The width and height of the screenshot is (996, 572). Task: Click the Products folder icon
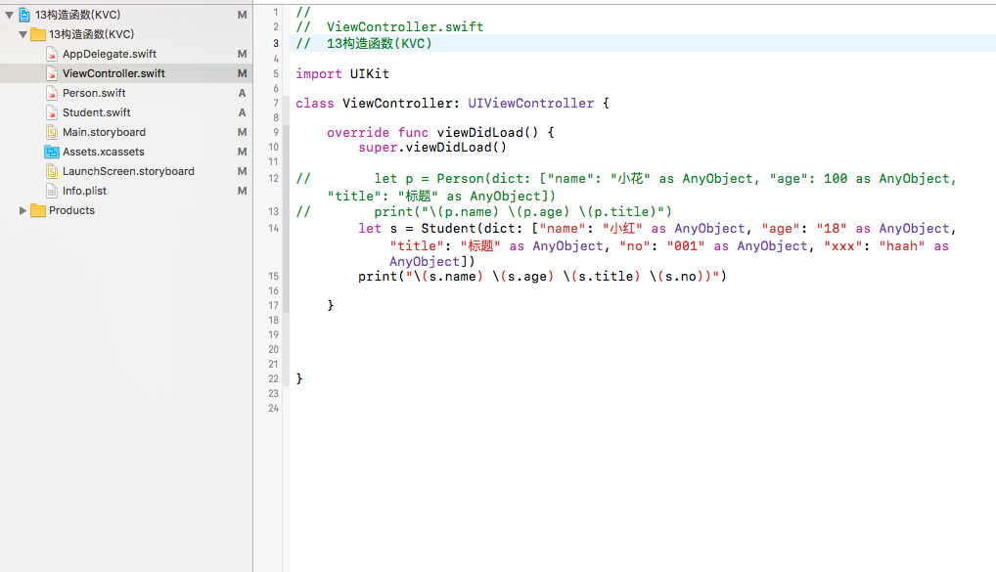click(x=38, y=210)
